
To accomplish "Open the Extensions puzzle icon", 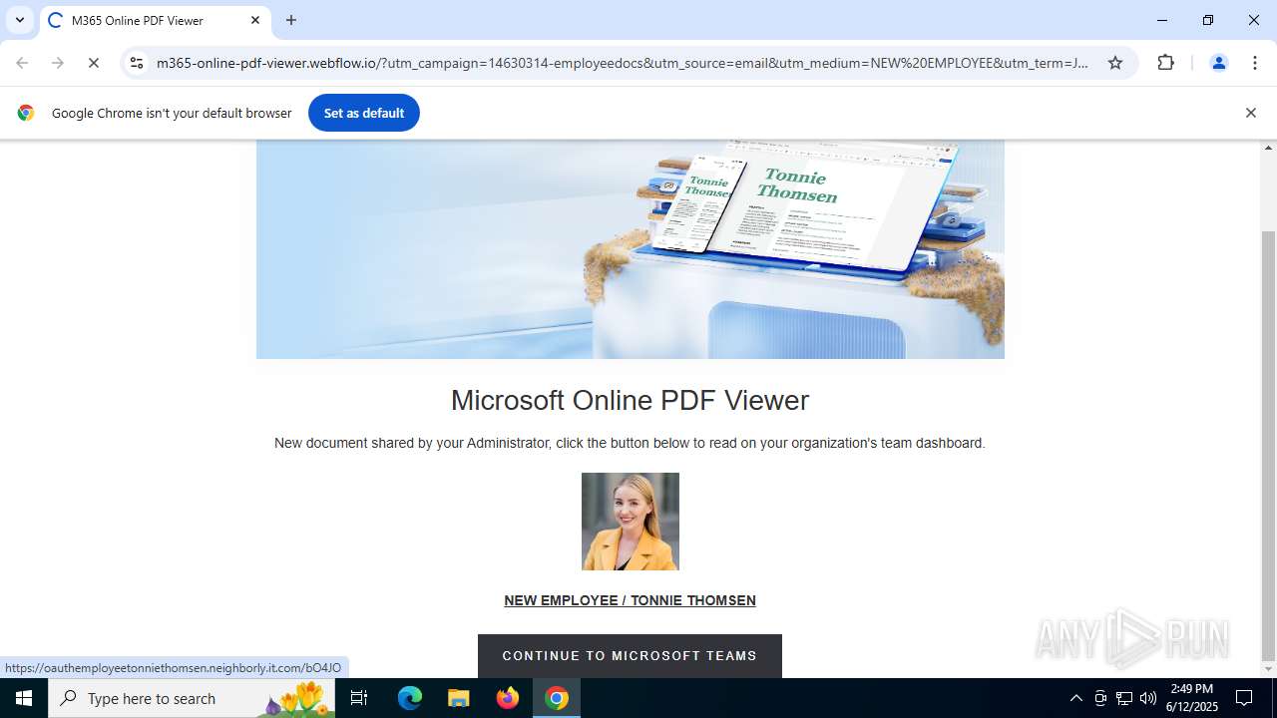I will (x=1166, y=63).
